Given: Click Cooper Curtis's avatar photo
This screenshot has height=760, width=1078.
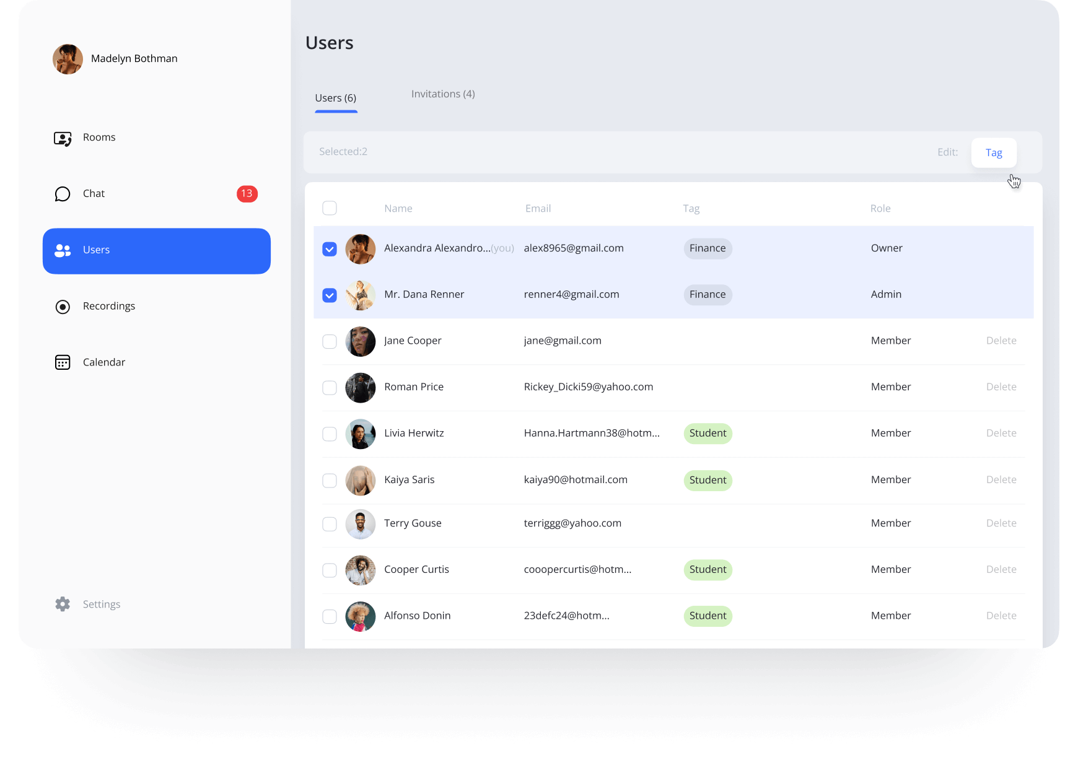Looking at the screenshot, I should click(x=361, y=570).
